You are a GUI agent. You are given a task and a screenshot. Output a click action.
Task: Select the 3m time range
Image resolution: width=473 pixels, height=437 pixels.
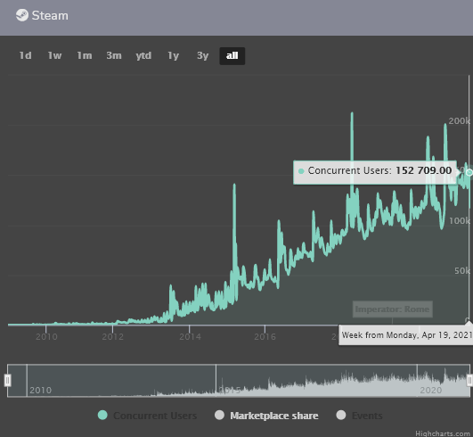114,55
